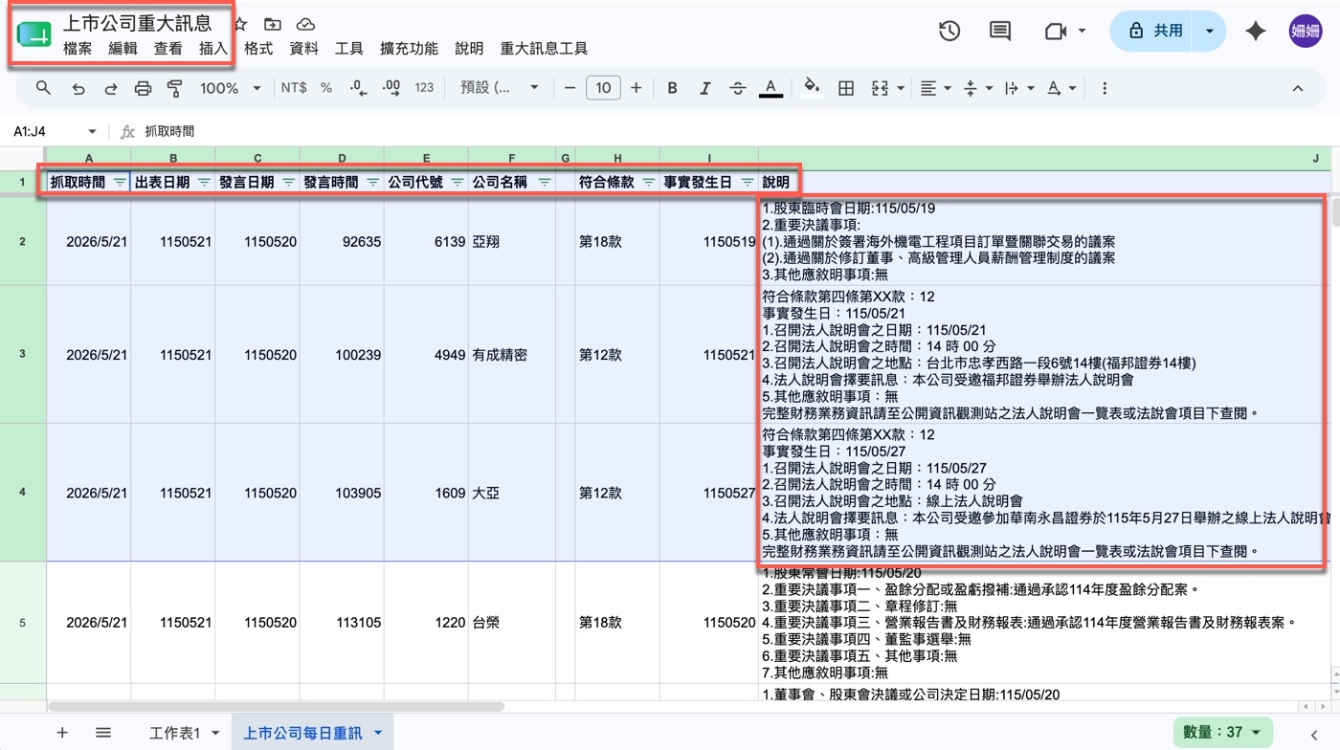Open the font family dropdown
The image size is (1340, 750).
pos(499,88)
